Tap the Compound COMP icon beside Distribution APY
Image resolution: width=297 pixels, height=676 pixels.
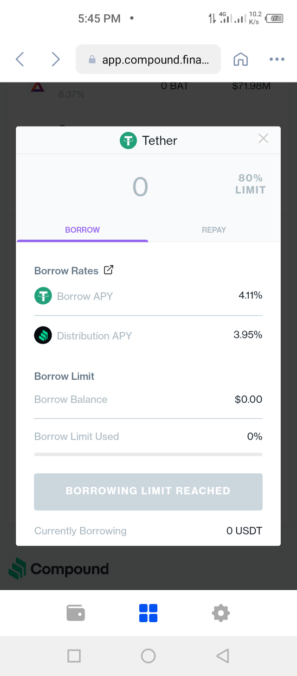click(x=43, y=335)
